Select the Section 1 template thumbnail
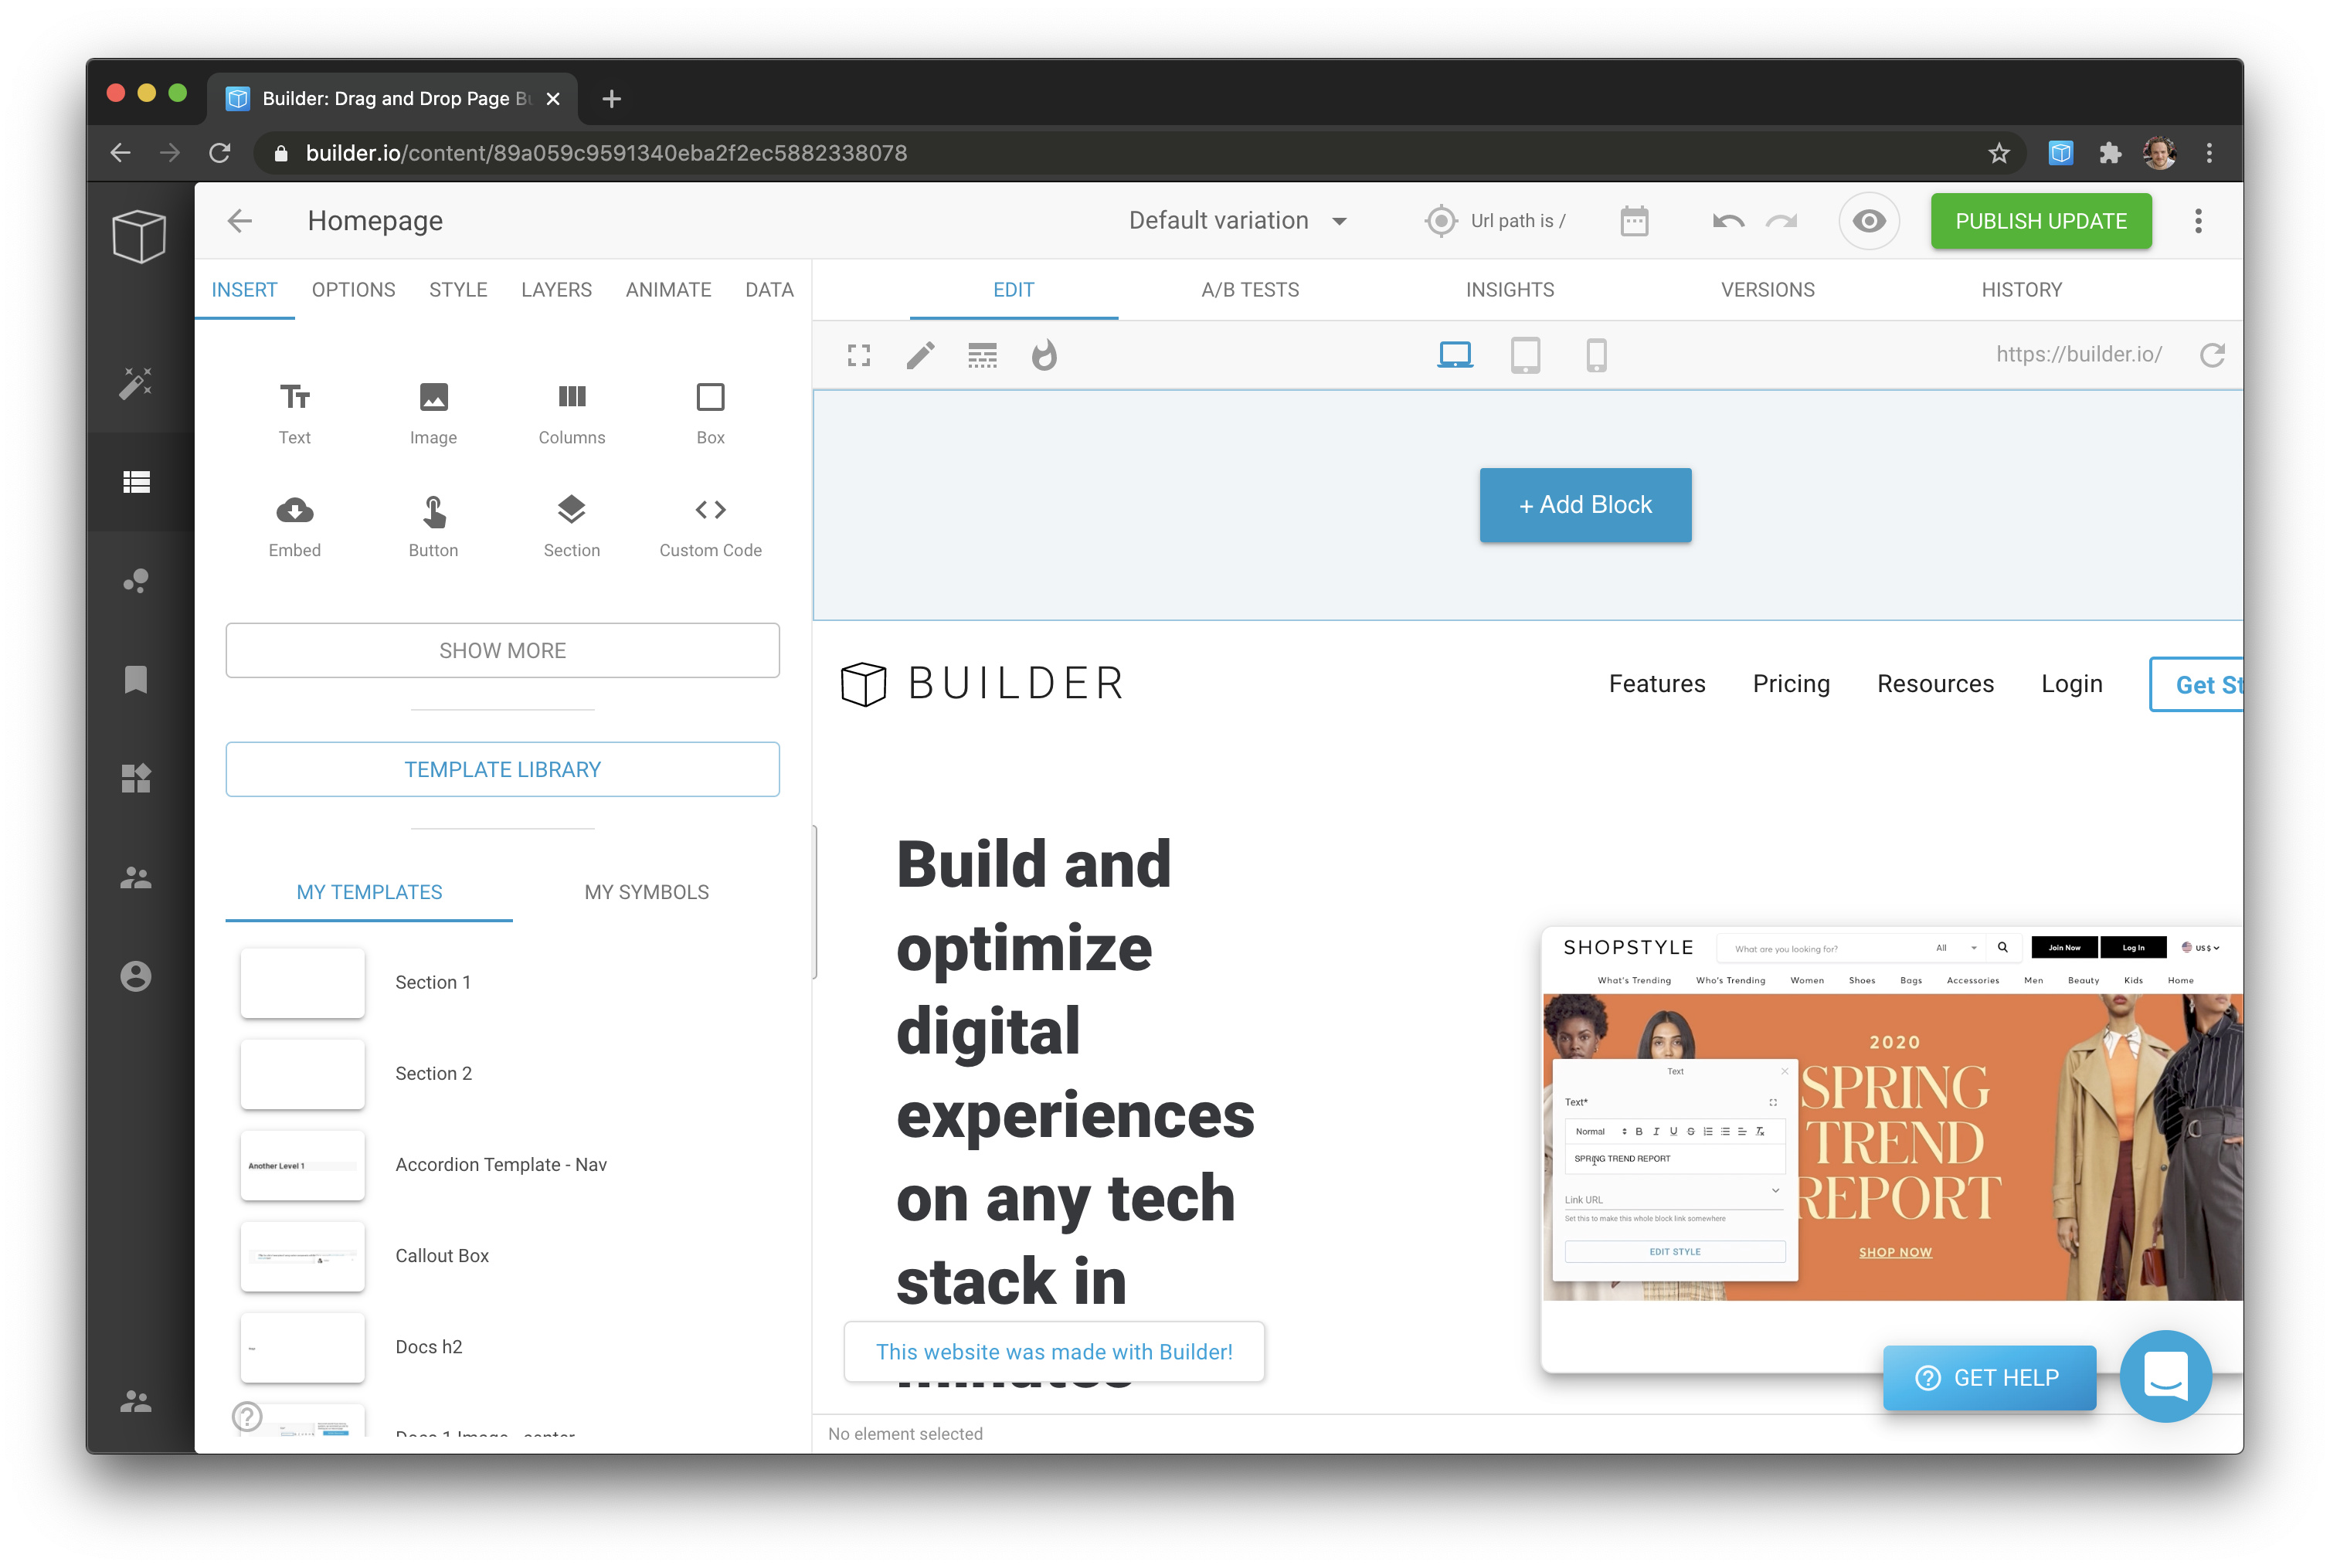The width and height of the screenshot is (2330, 1568). coord(303,983)
